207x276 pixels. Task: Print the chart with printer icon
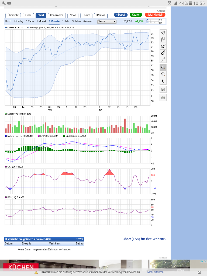tap(163, 98)
